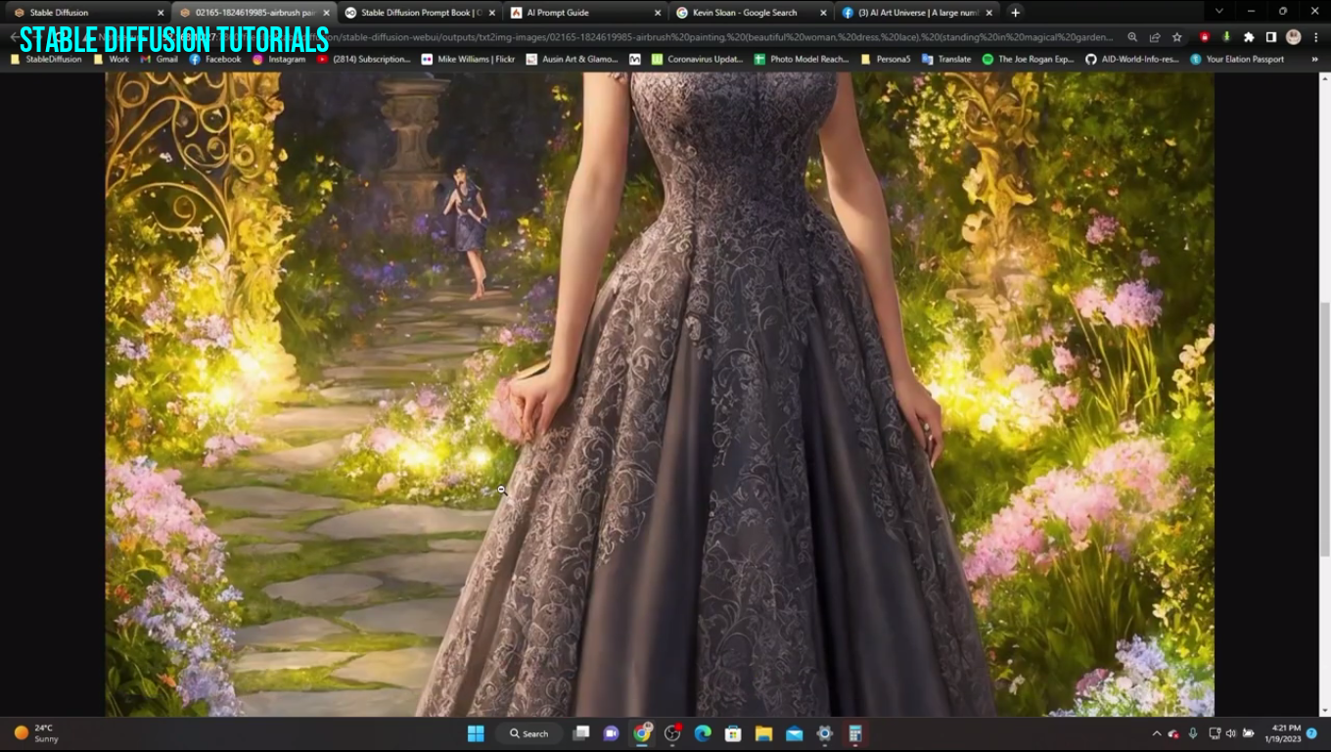Click the address bar URL field
Viewport: 1331px width, 752px height.
click(x=626, y=37)
